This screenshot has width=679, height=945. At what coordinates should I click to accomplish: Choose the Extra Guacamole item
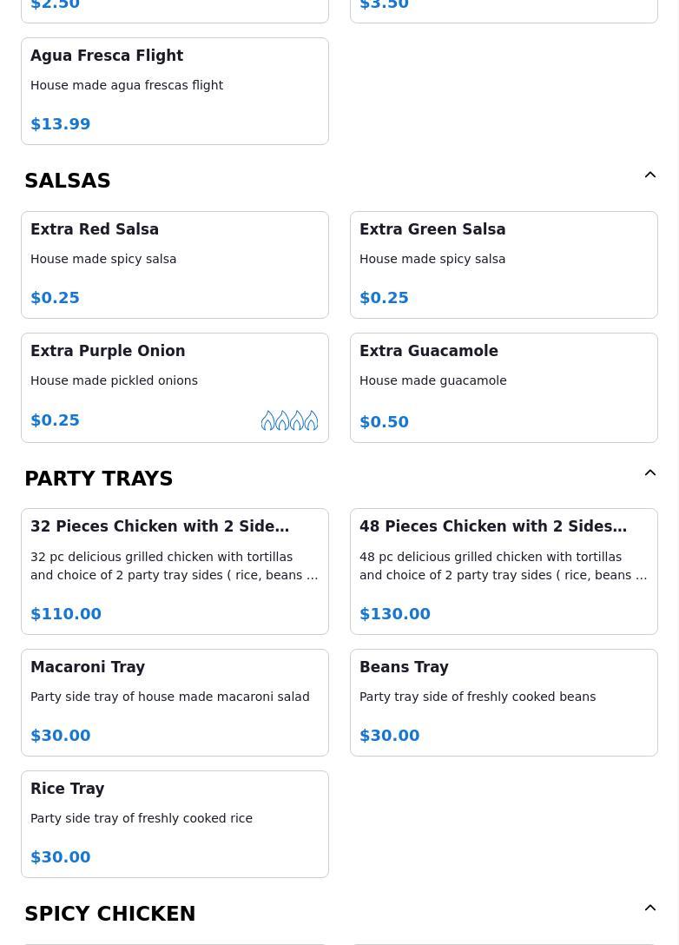point(504,387)
